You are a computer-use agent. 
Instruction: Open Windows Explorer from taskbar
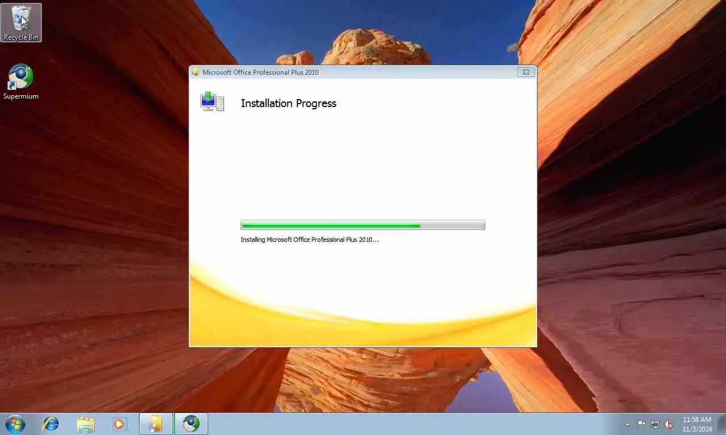pyautogui.click(x=86, y=424)
